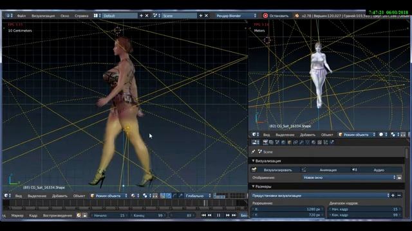
Task: Click the Начало start frame field
Action: pos(109,216)
